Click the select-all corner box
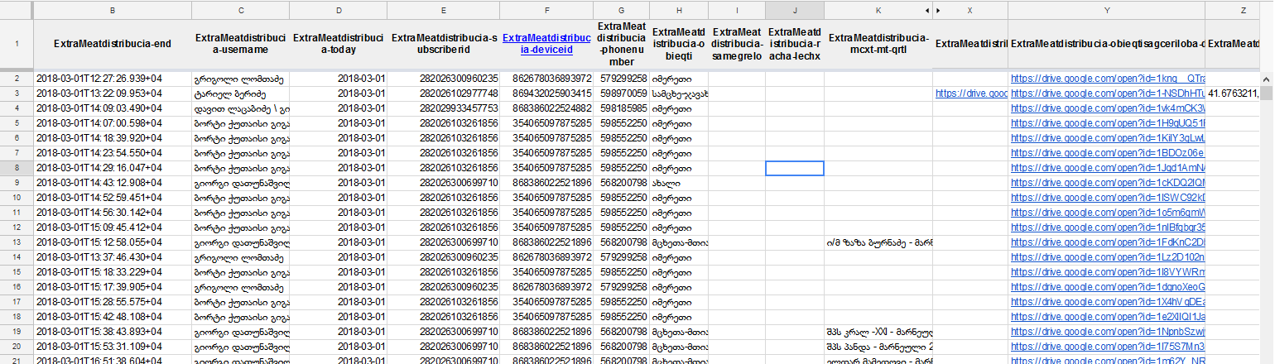1275x364 pixels. [17, 10]
